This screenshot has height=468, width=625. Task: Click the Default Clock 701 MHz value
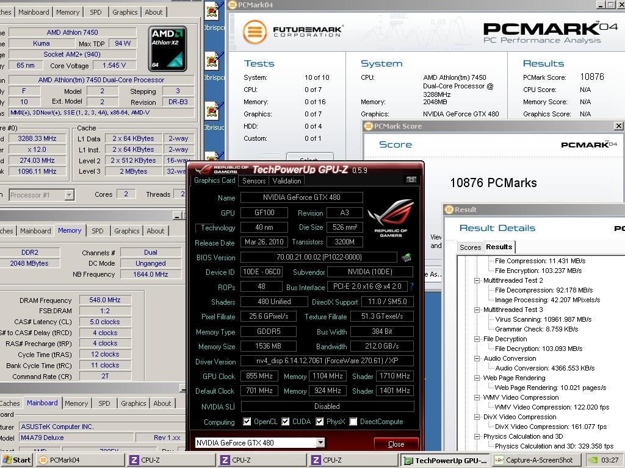pyautogui.click(x=259, y=391)
